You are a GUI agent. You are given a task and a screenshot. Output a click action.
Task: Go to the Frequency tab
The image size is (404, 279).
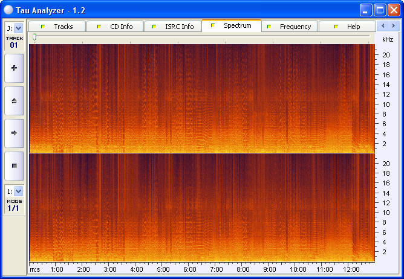pos(289,27)
